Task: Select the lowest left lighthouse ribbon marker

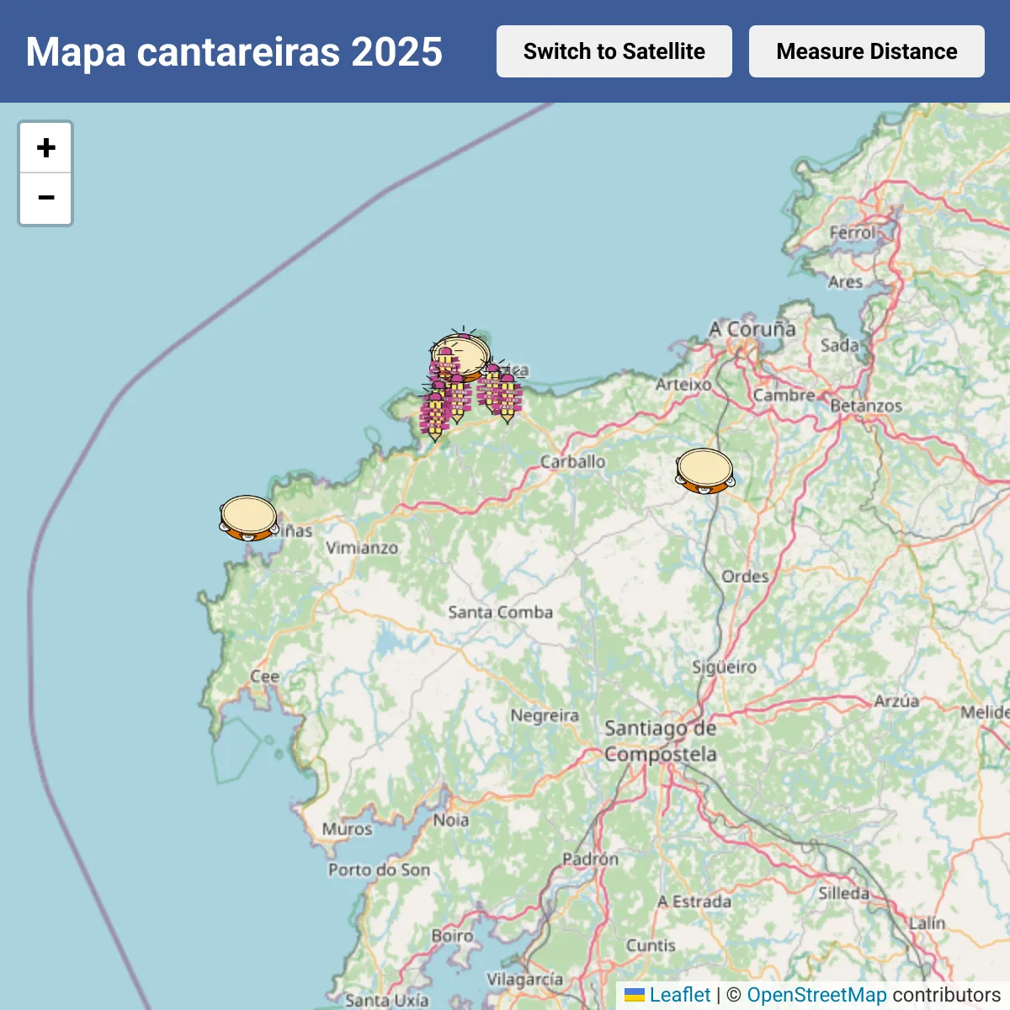Action: (434, 416)
